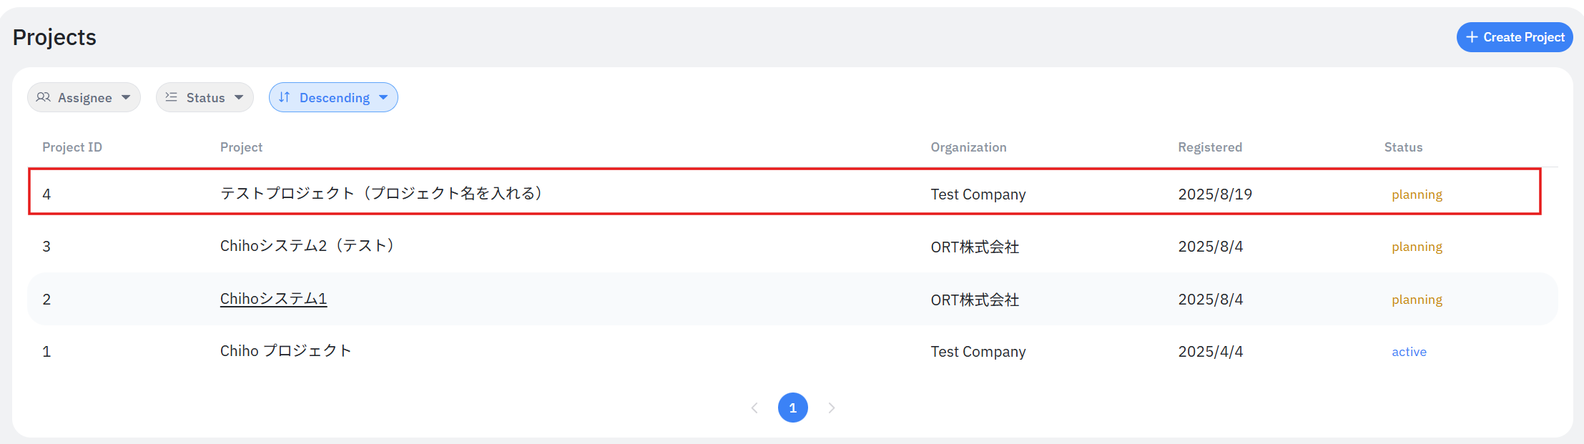Go to the next page arrow
Image resolution: width=1584 pixels, height=444 pixels.
(831, 408)
